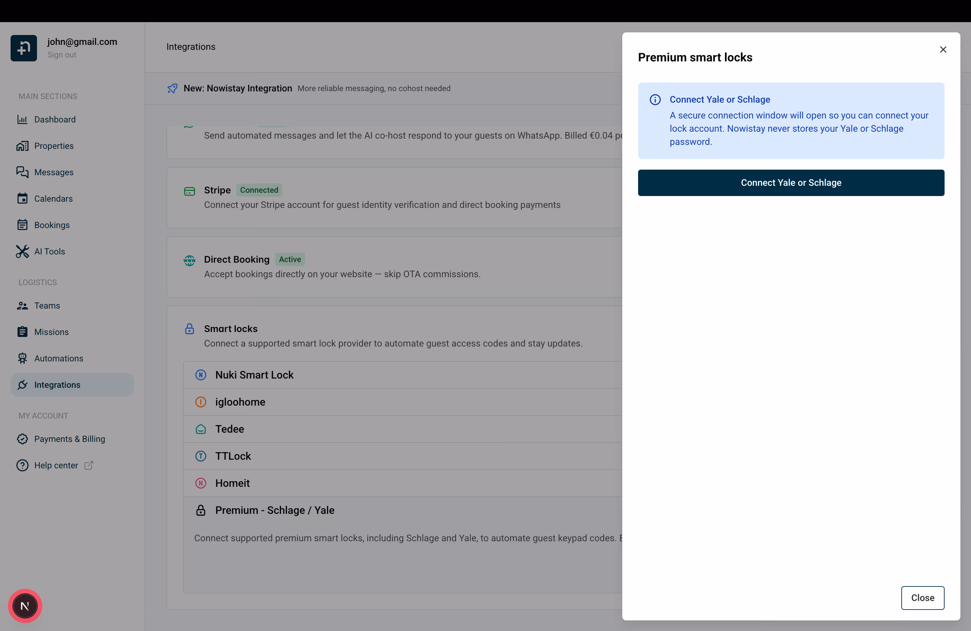Close the Premium smart locks panel with X
The height and width of the screenshot is (631, 971).
(x=943, y=49)
